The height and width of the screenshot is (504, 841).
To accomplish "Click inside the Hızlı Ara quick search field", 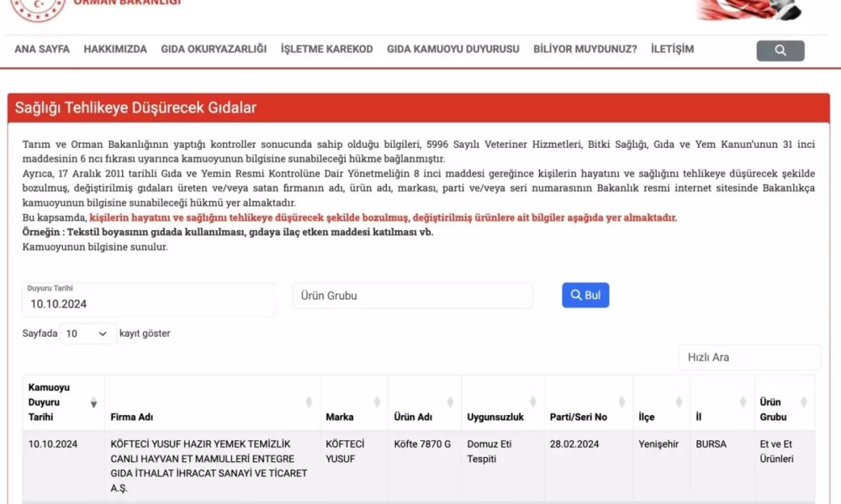I will (x=749, y=357).
